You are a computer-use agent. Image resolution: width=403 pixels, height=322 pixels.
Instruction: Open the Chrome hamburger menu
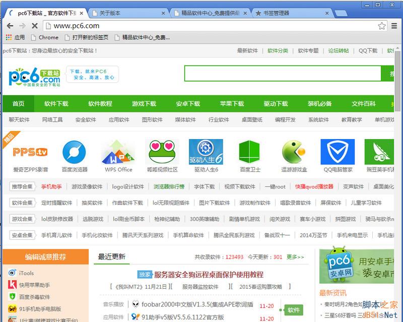[393, 26]
